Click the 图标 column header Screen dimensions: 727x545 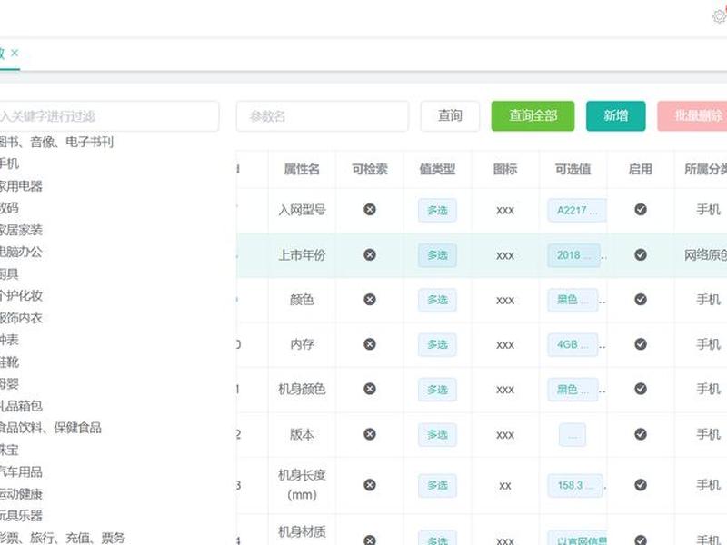tap(505, 170)
